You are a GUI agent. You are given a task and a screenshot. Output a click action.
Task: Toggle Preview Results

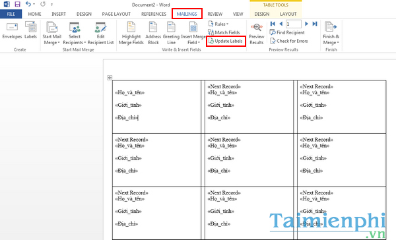pos(257,34)
